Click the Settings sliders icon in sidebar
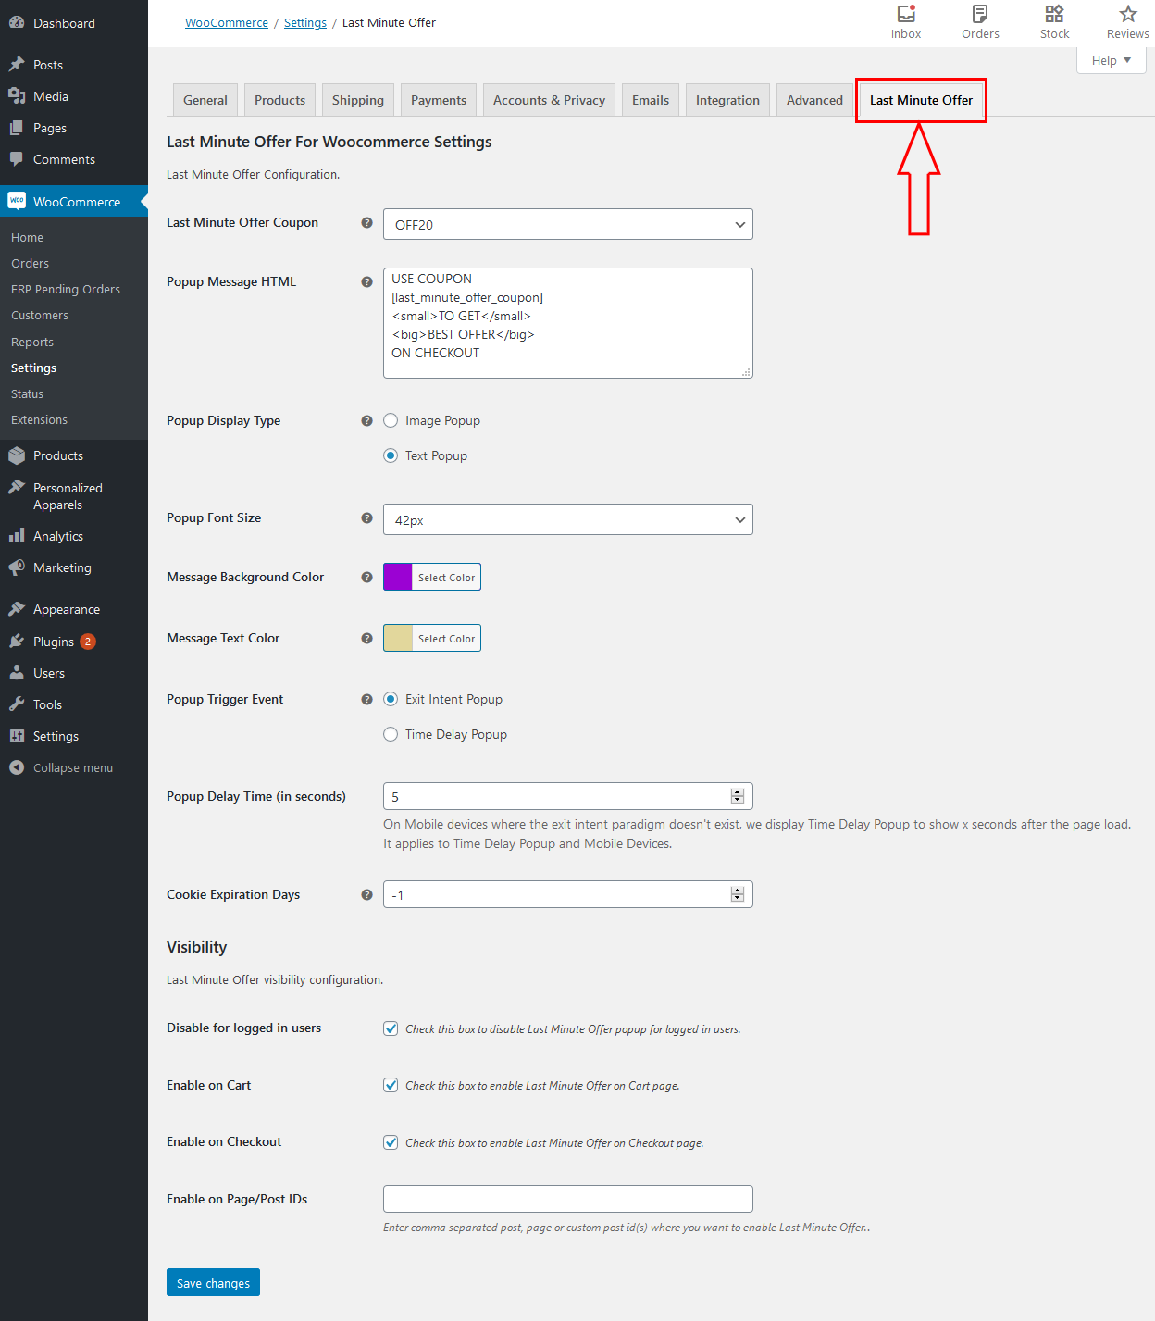Image resolution: width=1155 pixels, height=1321 pixels. [x=17, y=736]
